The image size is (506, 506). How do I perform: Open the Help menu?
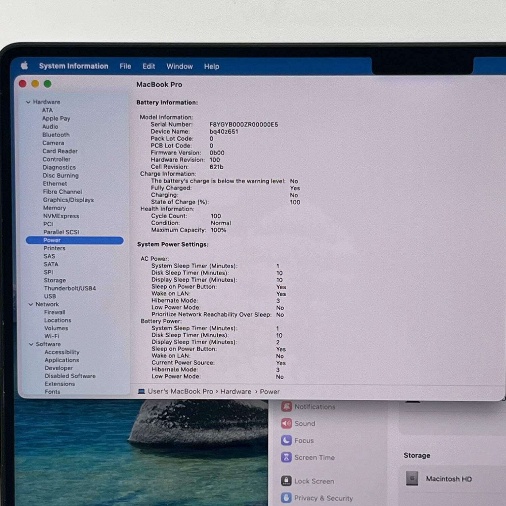click(212, 66)
